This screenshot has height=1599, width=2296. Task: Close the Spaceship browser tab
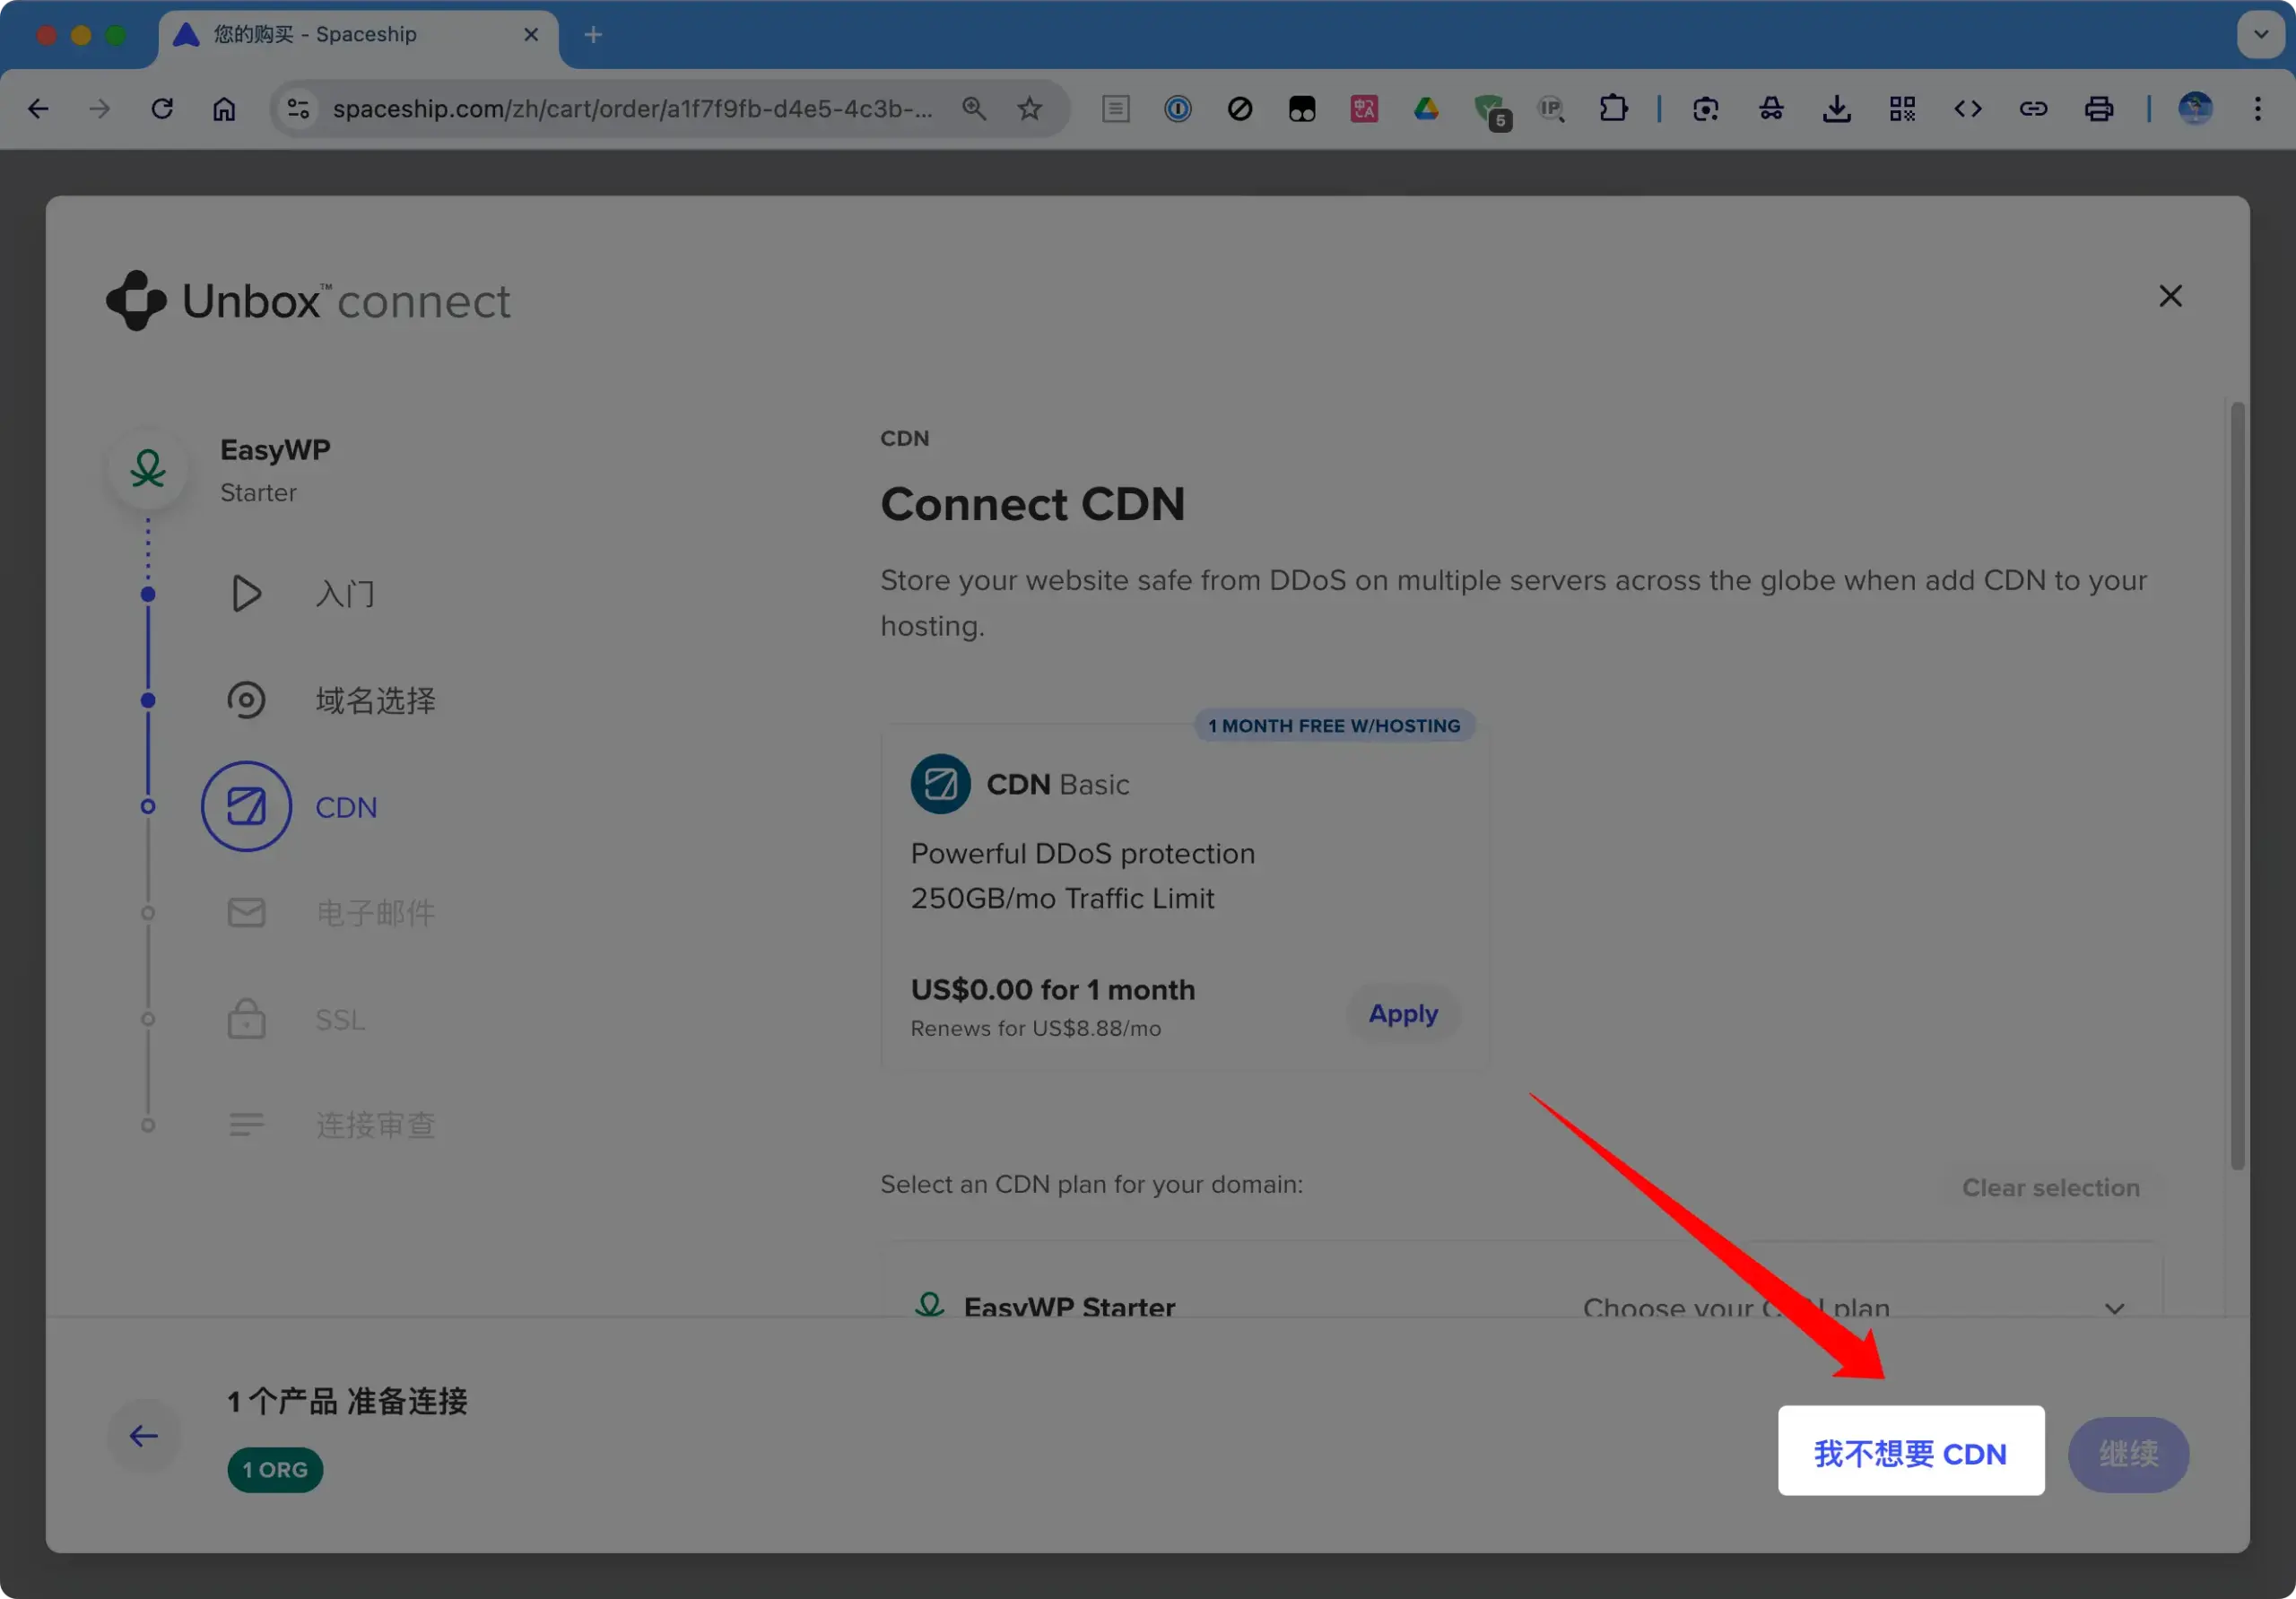click(x=531, y=35)
